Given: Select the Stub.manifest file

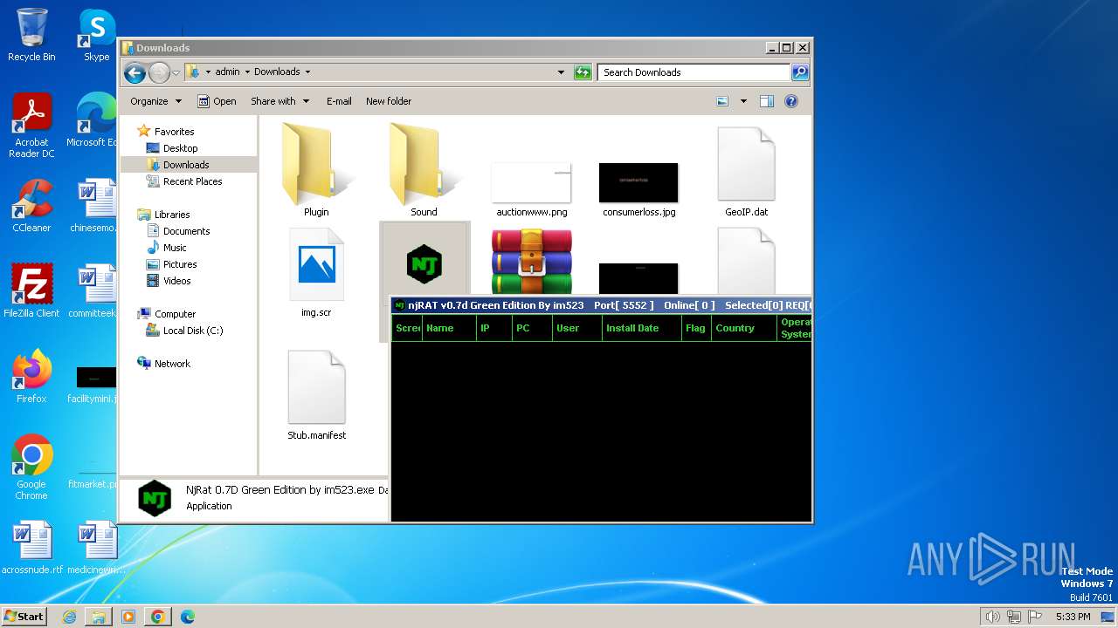Looking at the screenshot, I should (316, 395).
